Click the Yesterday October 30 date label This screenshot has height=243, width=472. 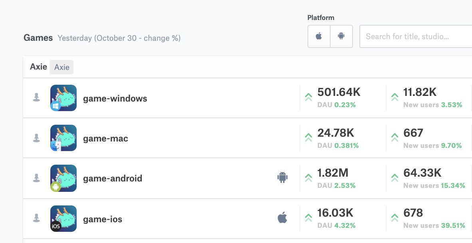click(119, 38)
